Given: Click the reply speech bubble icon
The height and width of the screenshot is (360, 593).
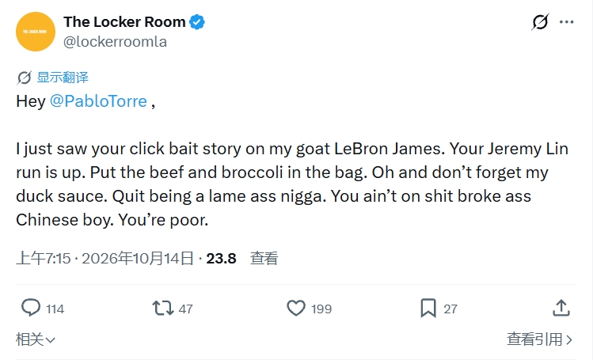Looking at the screenshot, I should click(x=31, y=308).
